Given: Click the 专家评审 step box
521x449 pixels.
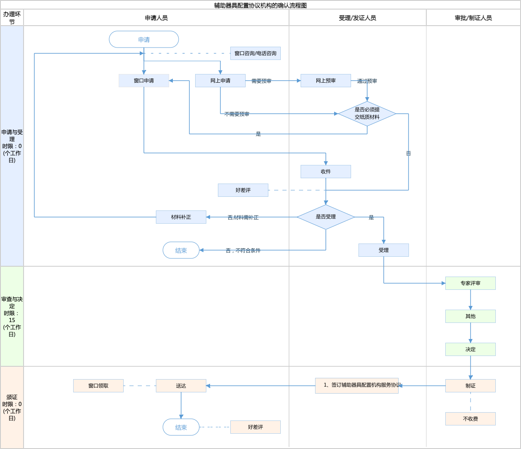Looking at the screenshot, I should 470,283.
